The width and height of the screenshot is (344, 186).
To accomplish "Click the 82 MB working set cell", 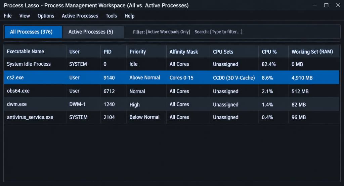I will coord(299,105).
